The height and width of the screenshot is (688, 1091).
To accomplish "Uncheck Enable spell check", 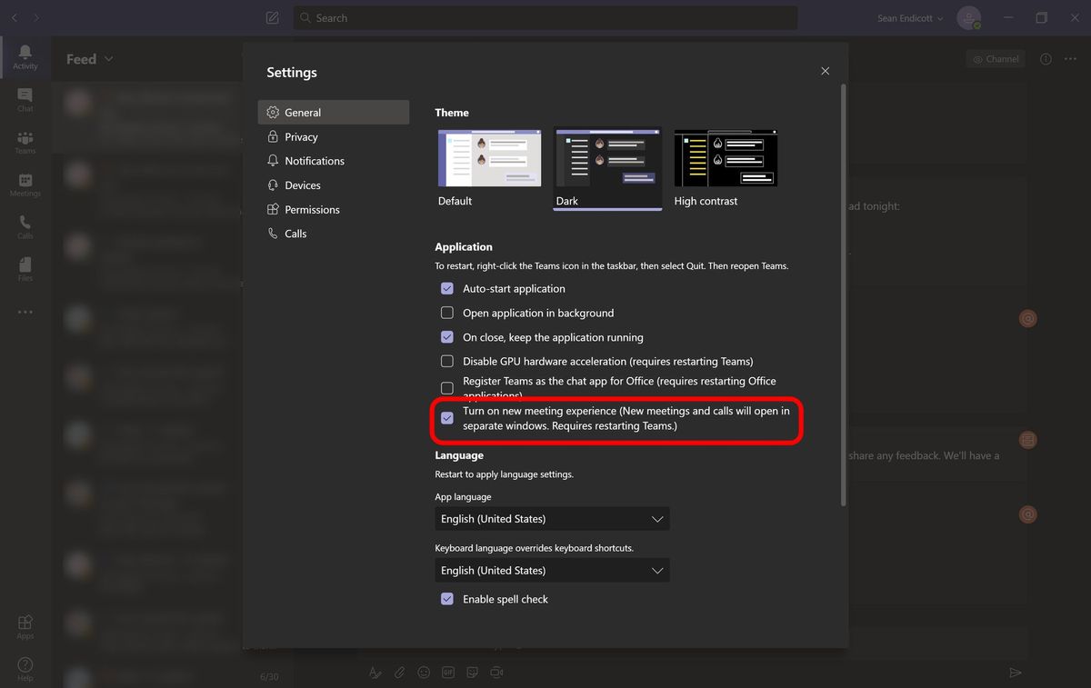I will [x=446, y=599].
